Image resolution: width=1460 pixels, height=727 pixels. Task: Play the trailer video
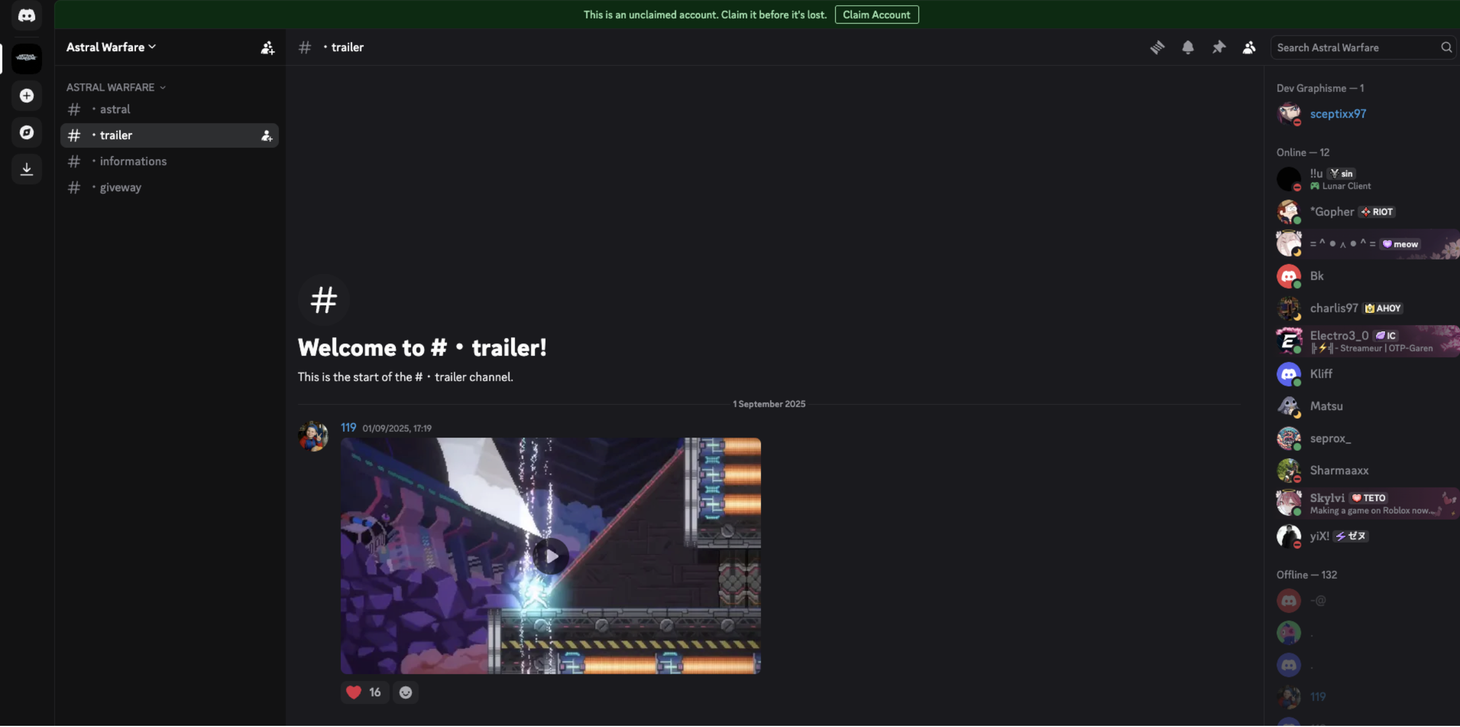point(550,556)
